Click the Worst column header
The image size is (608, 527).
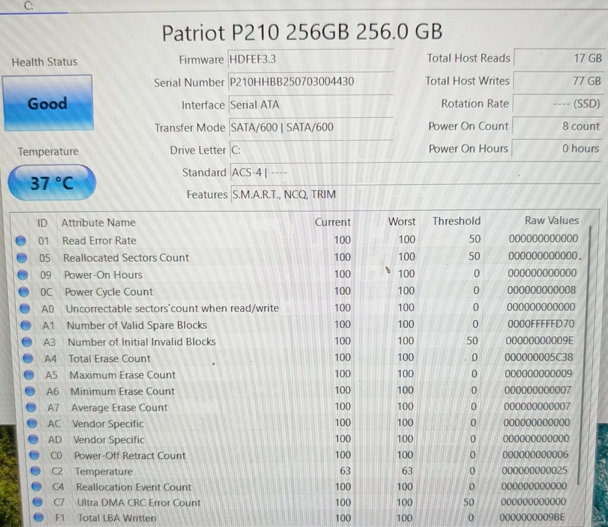tap(402, 222)
